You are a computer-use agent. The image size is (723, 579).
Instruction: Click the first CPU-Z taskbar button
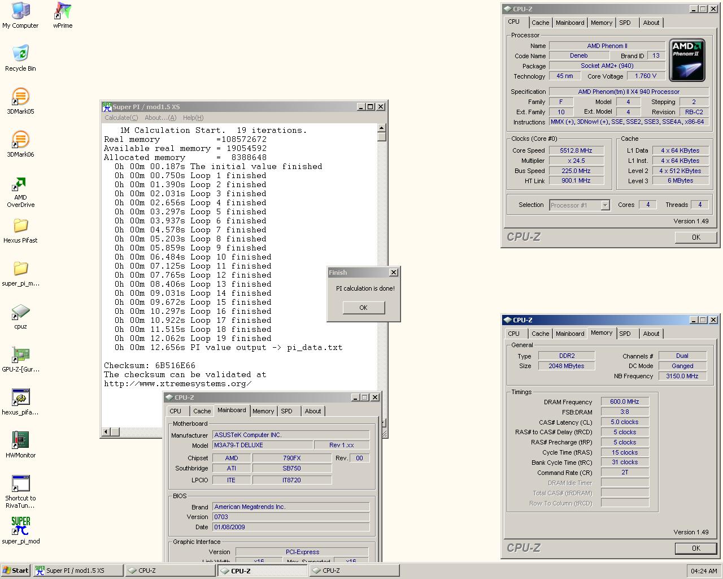coord(171,571)
